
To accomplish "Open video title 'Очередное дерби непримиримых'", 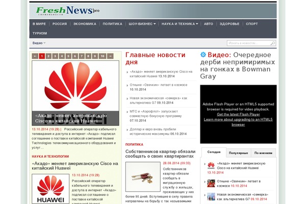I will (x=238, y=65).
